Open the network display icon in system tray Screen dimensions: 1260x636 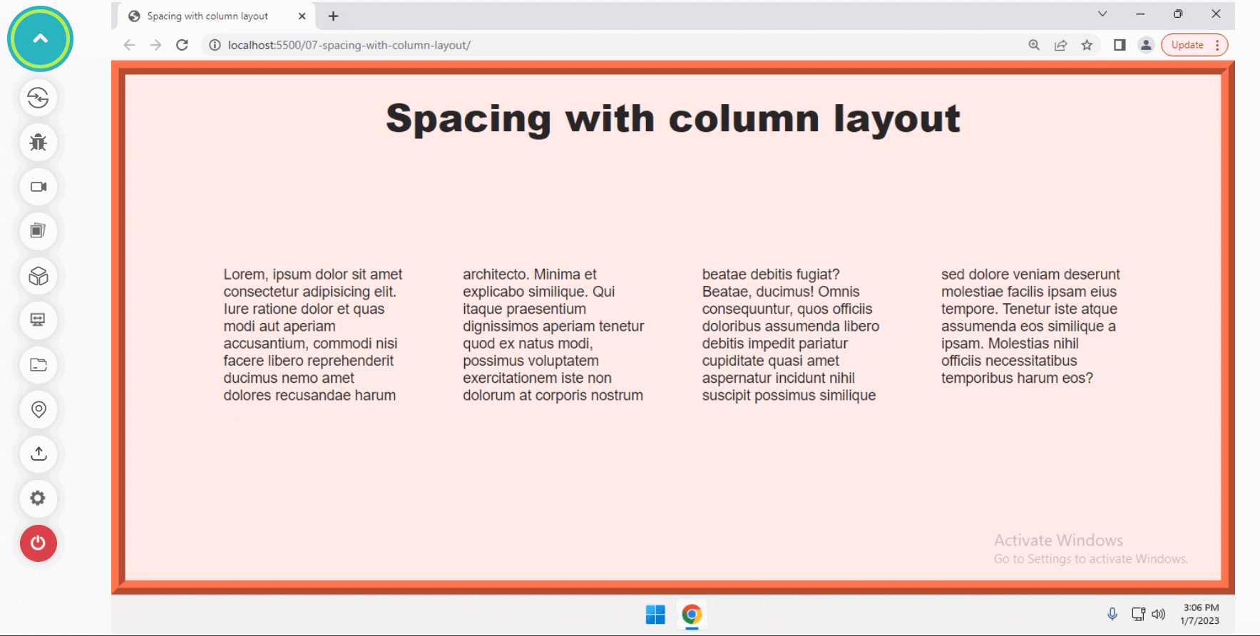(x=1138, y=614)
